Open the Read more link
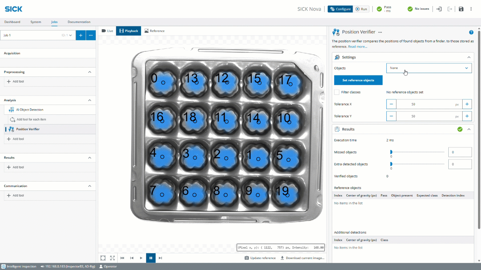This screenshot has height=270, width=481. tap(357, 46)
